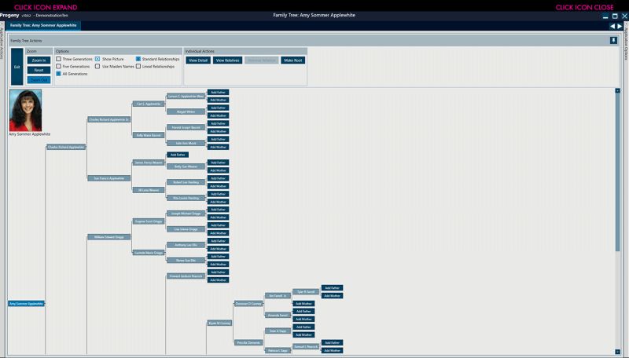Select Sue Francis Applewhite node
This screenshot has height=358, width=629.
(109, 178)
